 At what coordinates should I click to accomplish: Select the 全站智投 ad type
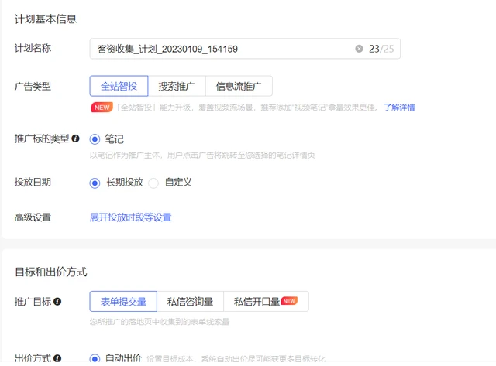[119, 86]
